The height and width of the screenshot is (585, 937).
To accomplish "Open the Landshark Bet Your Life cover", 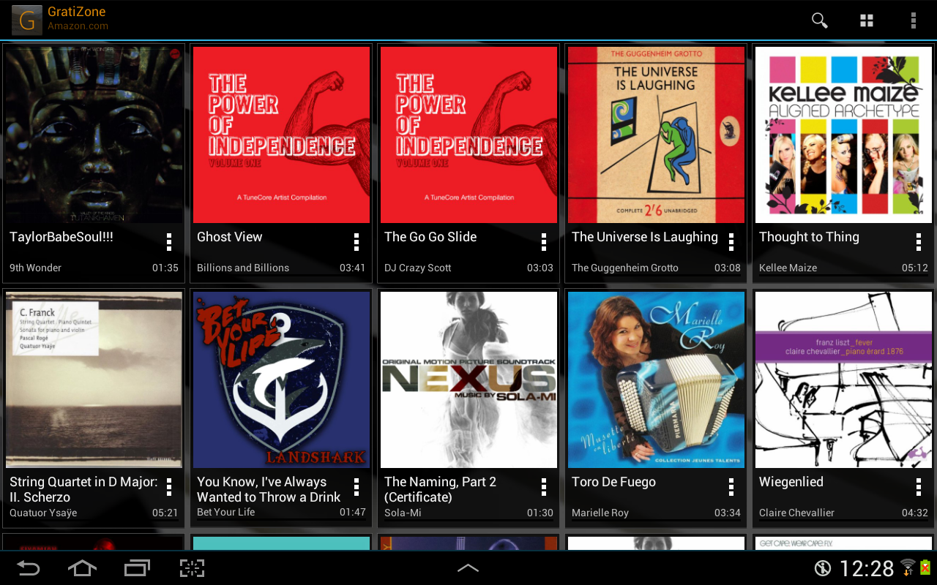I will tap(282, 380).
